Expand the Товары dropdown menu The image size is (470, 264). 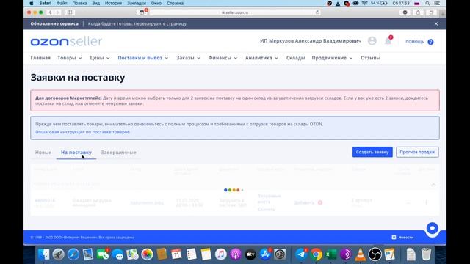[69, 58]
